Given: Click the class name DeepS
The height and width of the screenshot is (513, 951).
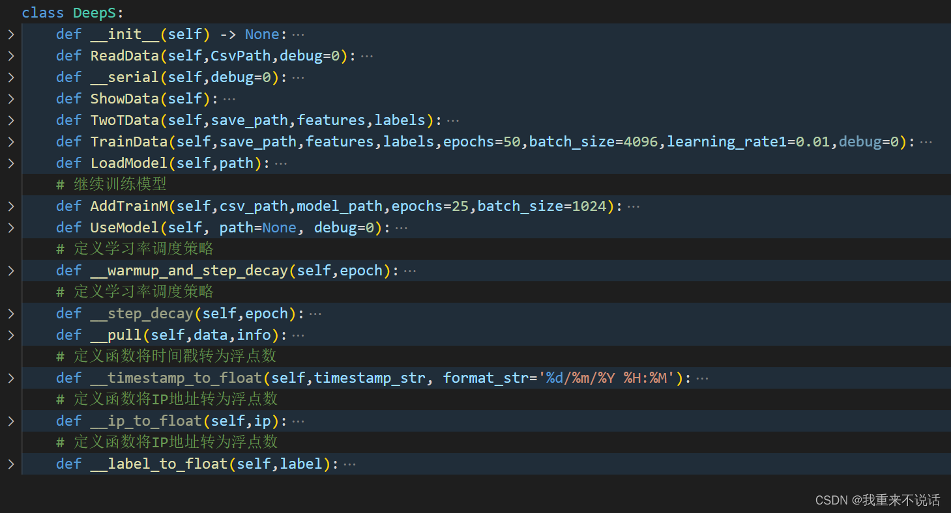Looking at the screenshot, I should pos(95,13).
